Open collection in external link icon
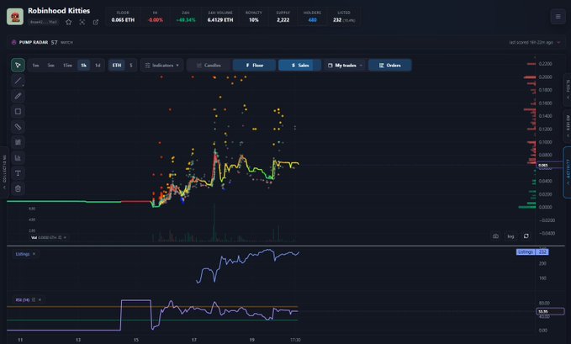The image size is (571, 344). pyautogui.click(x=96, y=22)
